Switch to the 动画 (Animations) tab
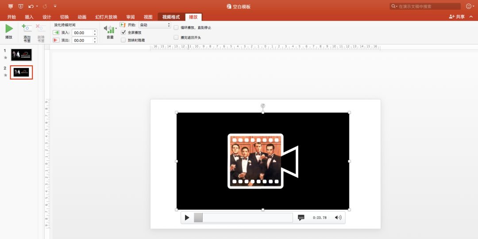The image size is (478, 239). click(82, 17)
